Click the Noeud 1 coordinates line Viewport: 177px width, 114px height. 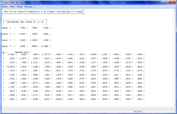25,28
